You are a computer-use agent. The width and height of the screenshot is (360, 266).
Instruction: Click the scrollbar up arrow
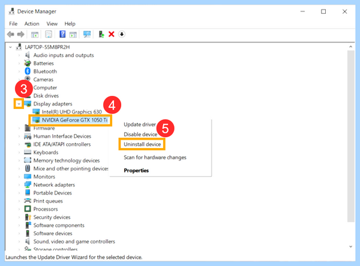coord(351,47)
